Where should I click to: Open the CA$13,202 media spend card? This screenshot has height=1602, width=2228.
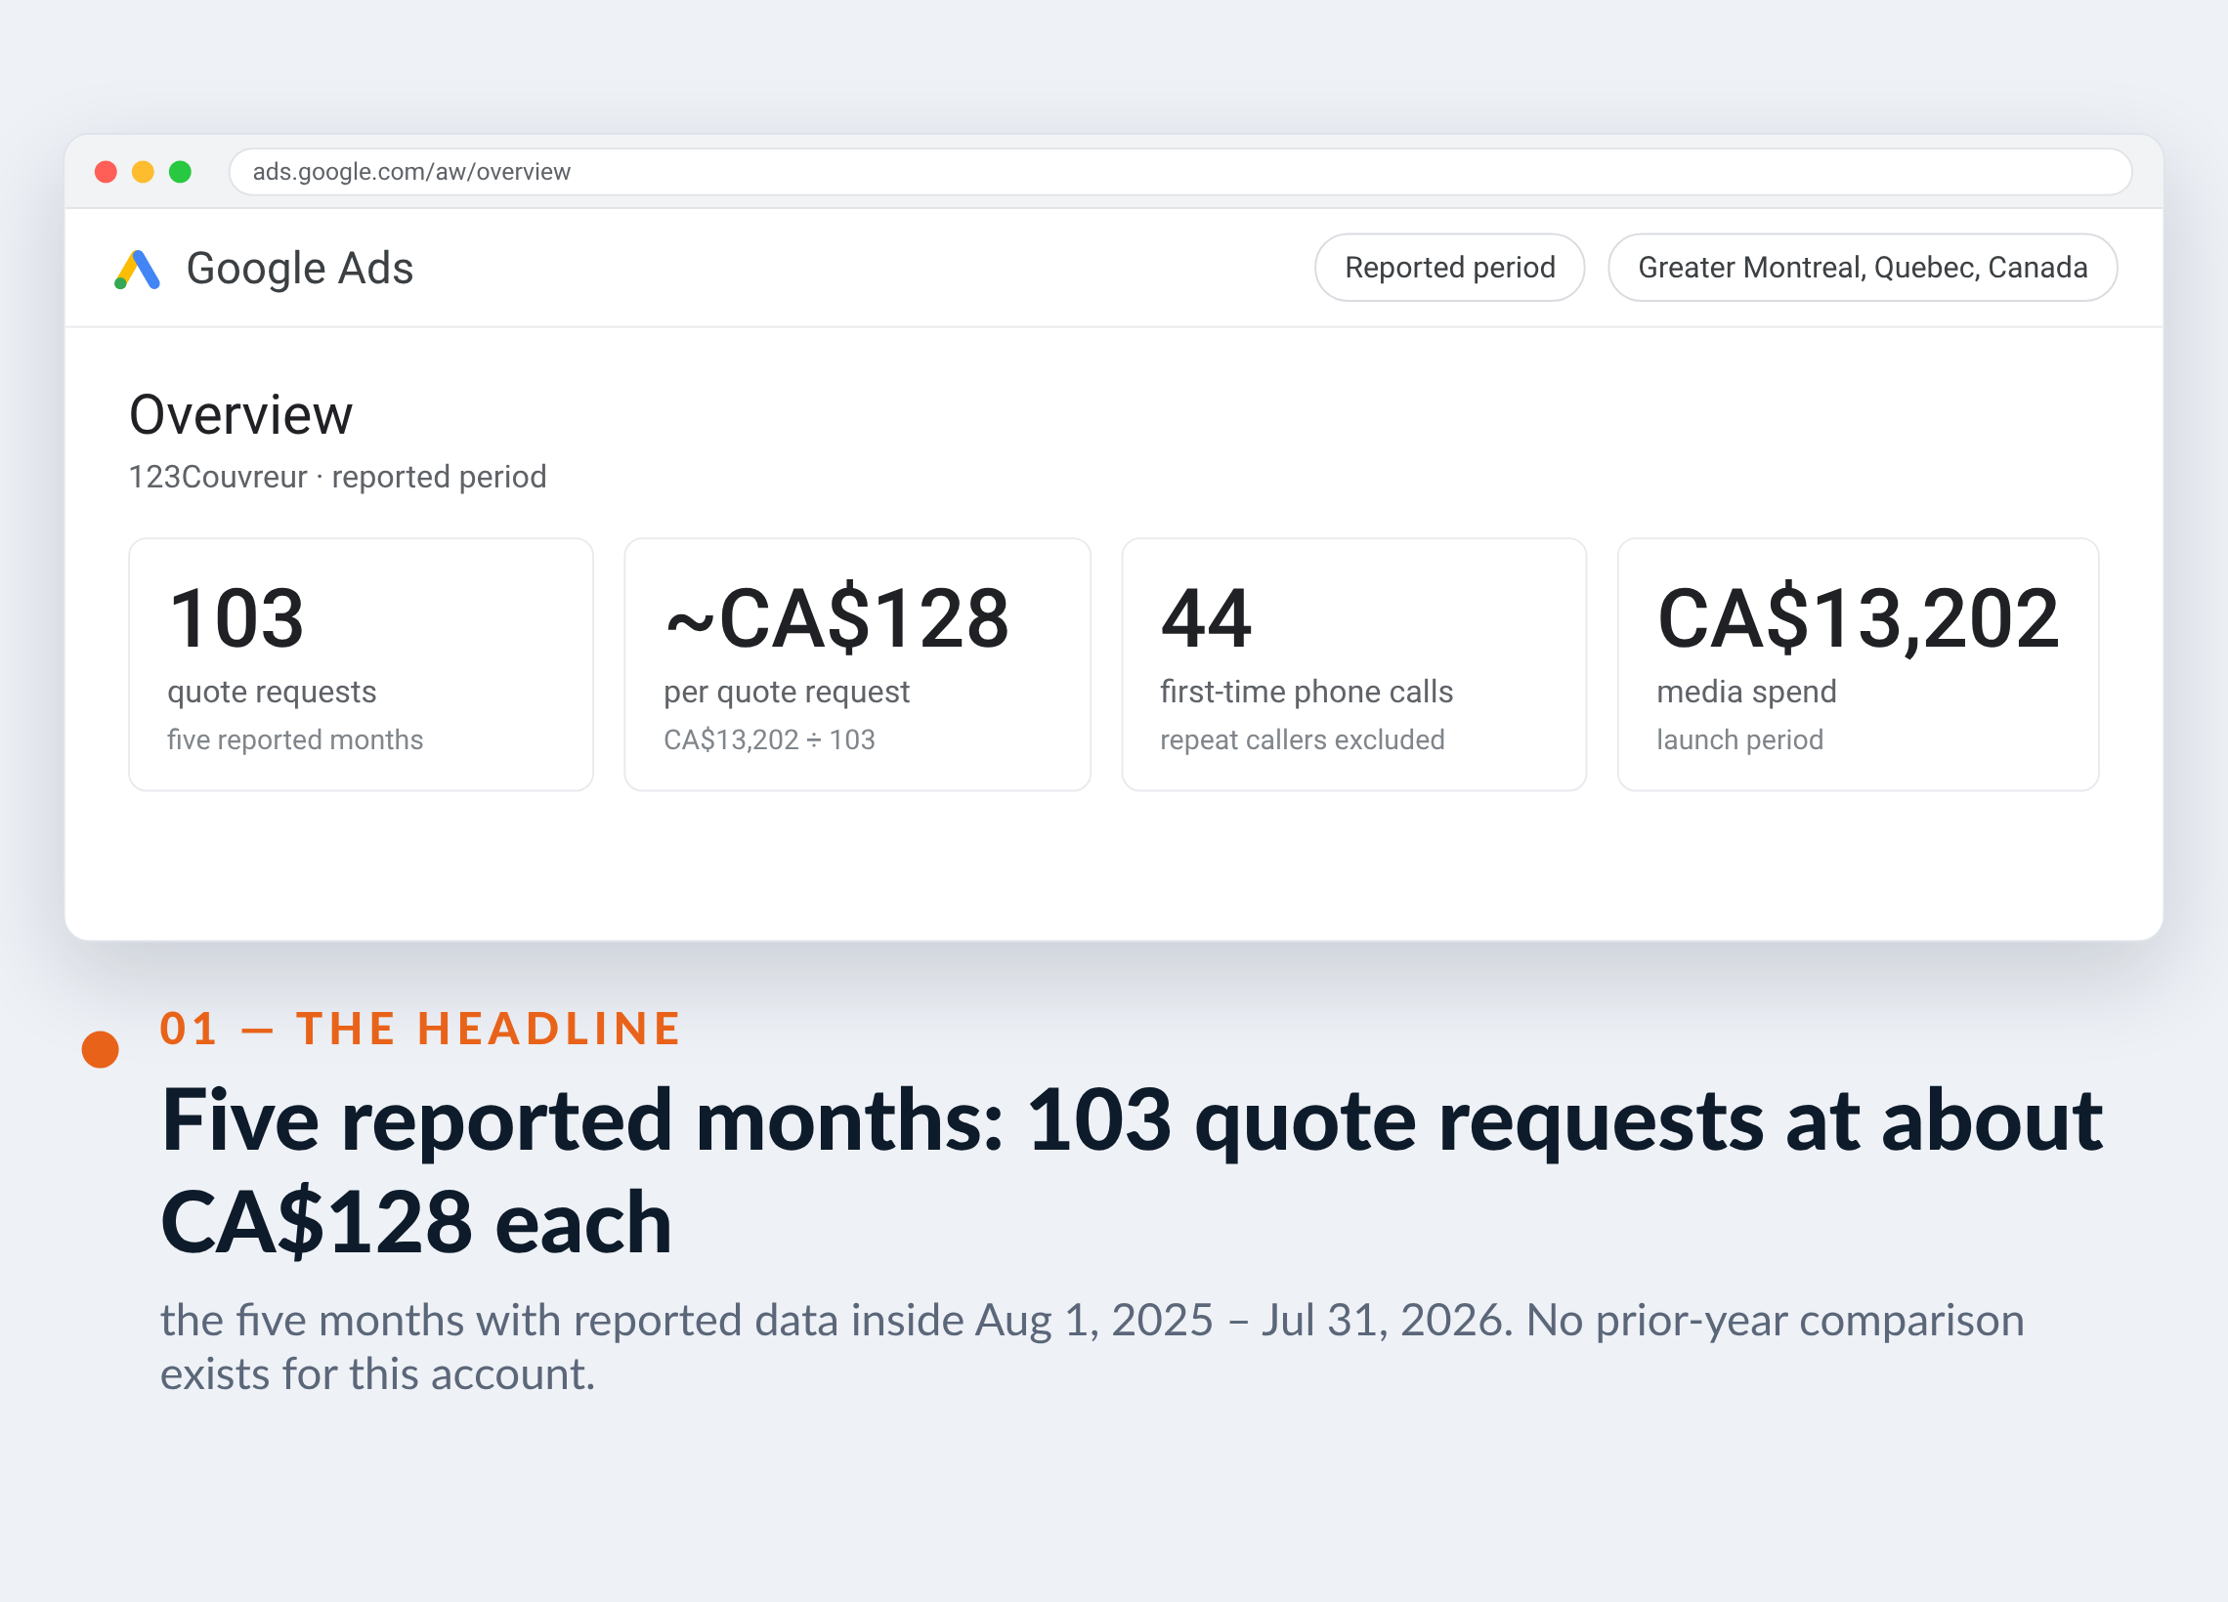(x=1858, y=664)
